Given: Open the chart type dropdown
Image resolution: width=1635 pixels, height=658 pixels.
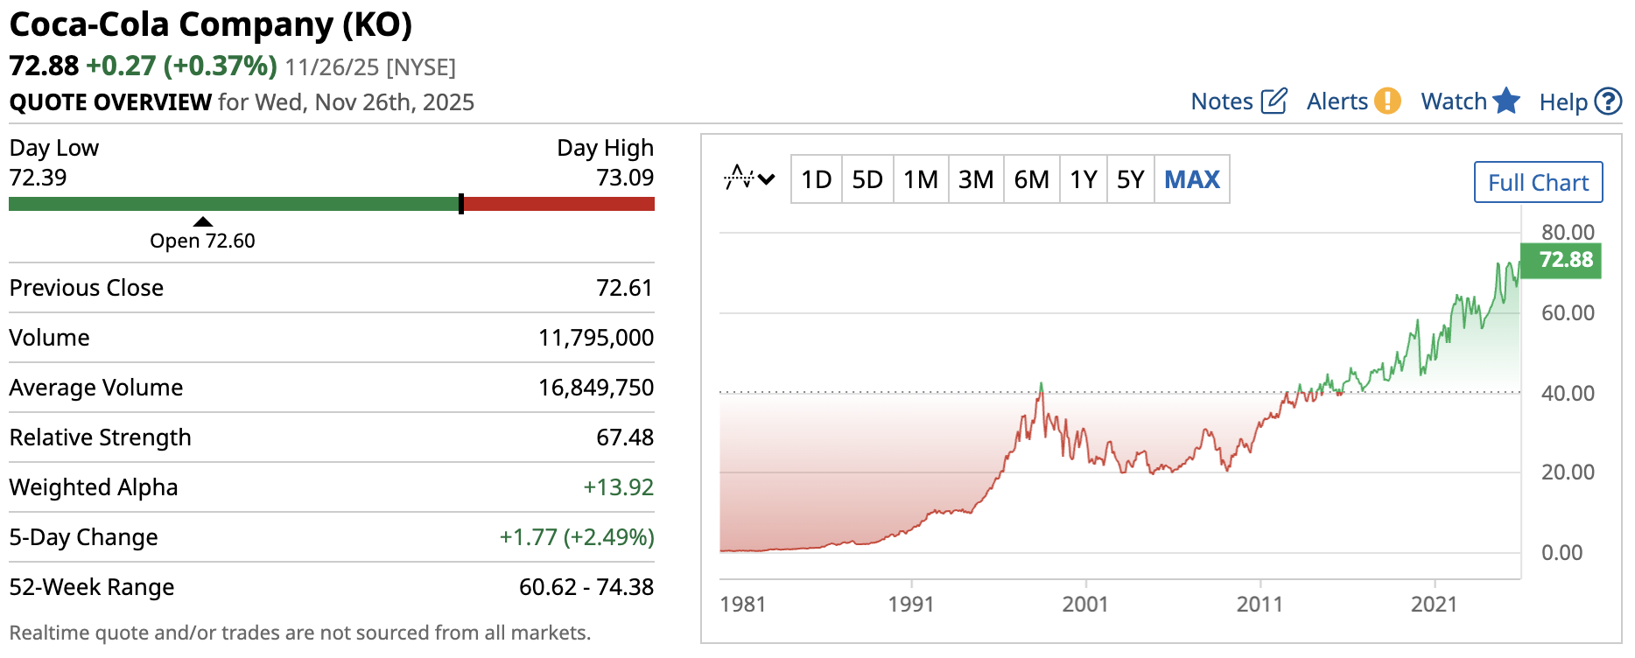Looking at the screenshot, I should coord(749,179).
